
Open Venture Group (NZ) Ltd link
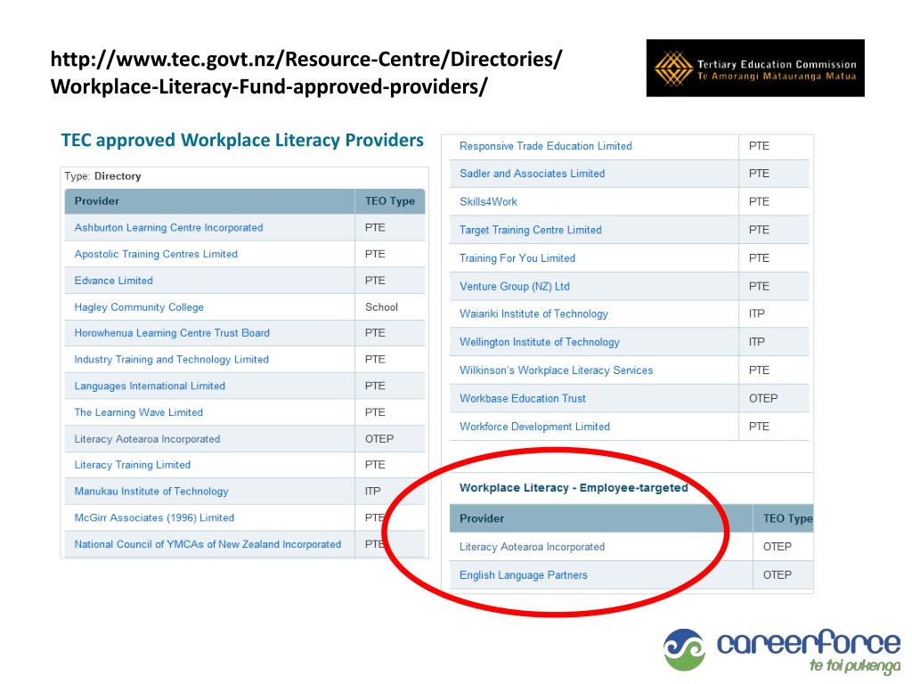click(x=514, y=286)
